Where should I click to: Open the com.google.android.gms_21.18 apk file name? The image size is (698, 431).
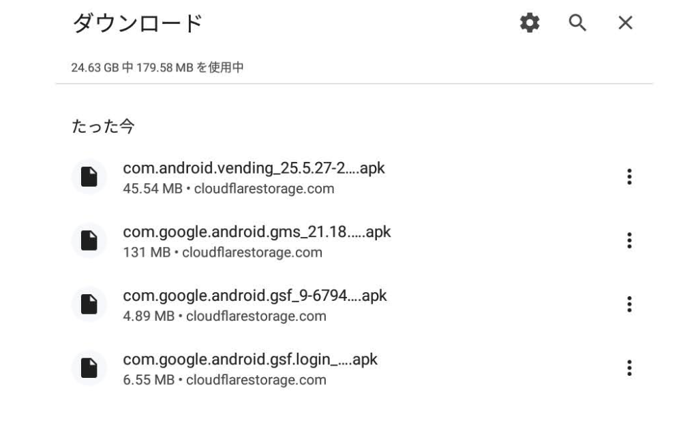tap(257, 232)
